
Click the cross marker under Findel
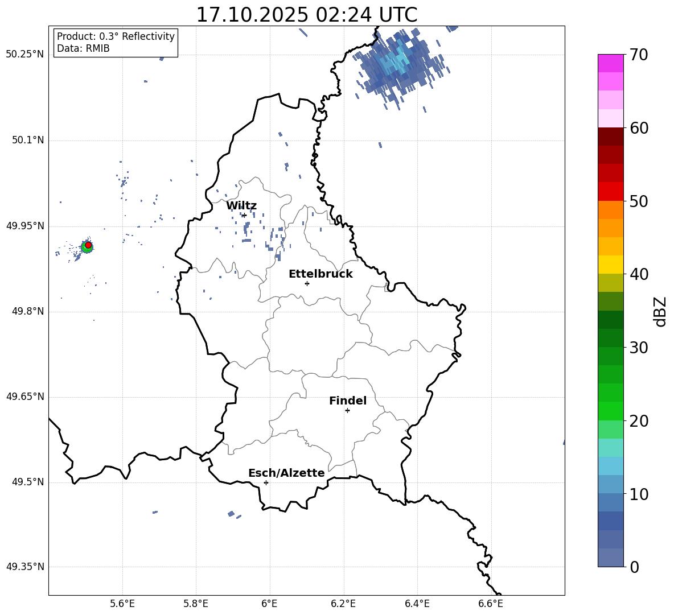(347, 411)
